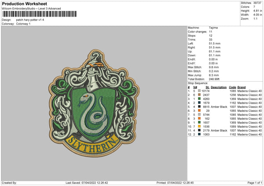This screenshot has width=264, height=186.
Task: Click stitch count 10174 in stop 1
Action: [205, 91]
